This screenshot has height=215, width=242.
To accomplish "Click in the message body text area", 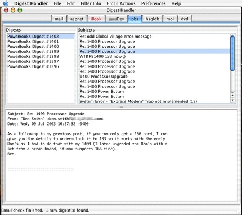I will (x=121, y=155).
